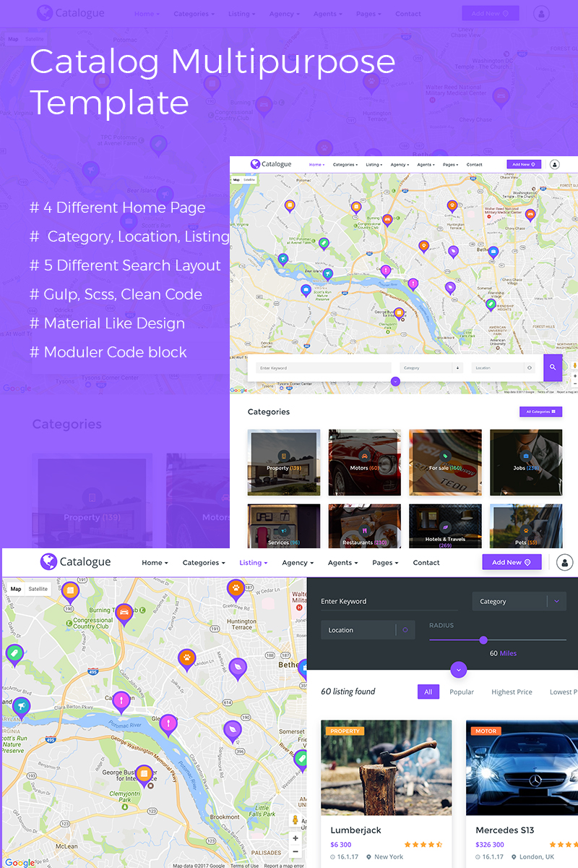The width and height of the screenshot is (578, 868).
Task: Collapse the dark search panel with the round chevron
Action: pos(459,670)
